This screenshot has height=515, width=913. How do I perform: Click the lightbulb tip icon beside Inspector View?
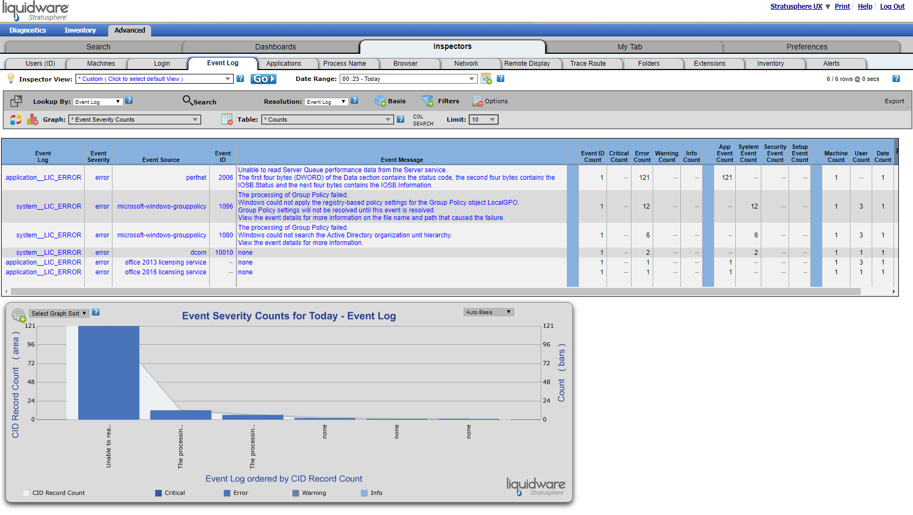click(11, 79)
